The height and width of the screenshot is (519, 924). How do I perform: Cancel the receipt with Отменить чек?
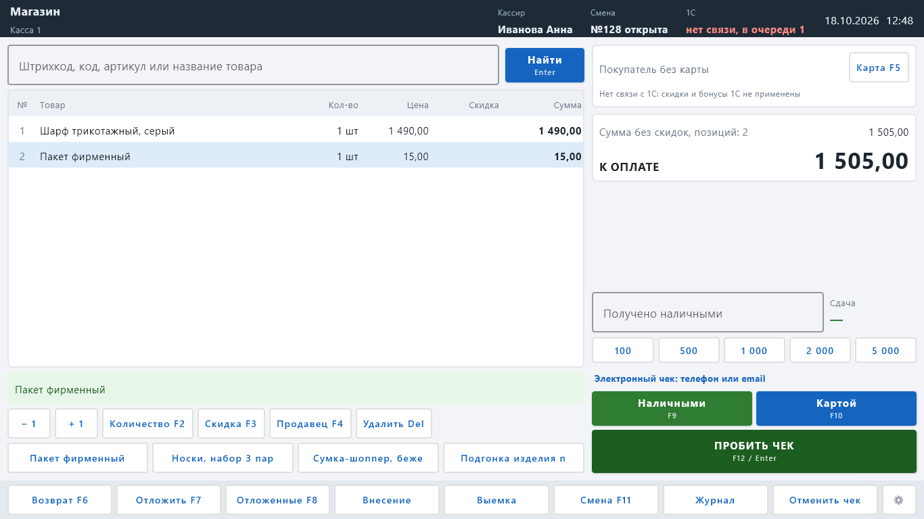pyautogui.click(x=825, y=500)
